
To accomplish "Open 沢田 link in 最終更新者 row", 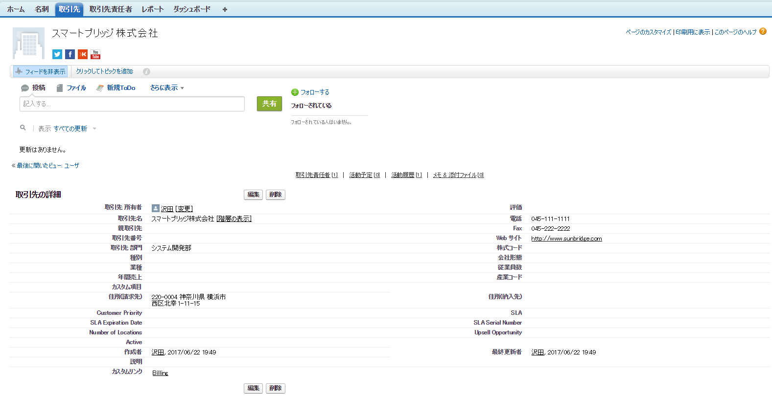I will (x=538, y=352).
